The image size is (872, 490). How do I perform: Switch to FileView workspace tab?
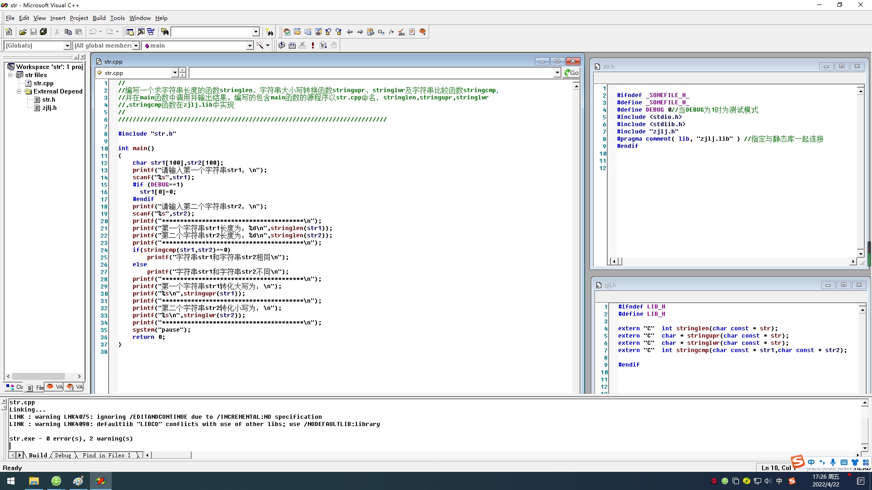pos(35,387)
